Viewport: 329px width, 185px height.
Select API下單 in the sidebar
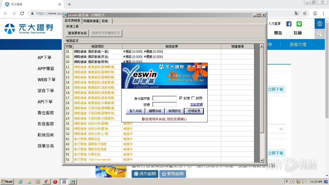click(x=45, y=102)
